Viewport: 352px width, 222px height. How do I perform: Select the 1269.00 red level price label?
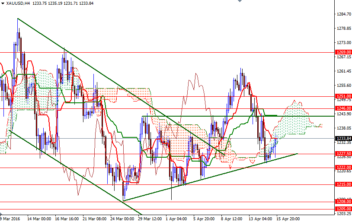pos(343,52)
